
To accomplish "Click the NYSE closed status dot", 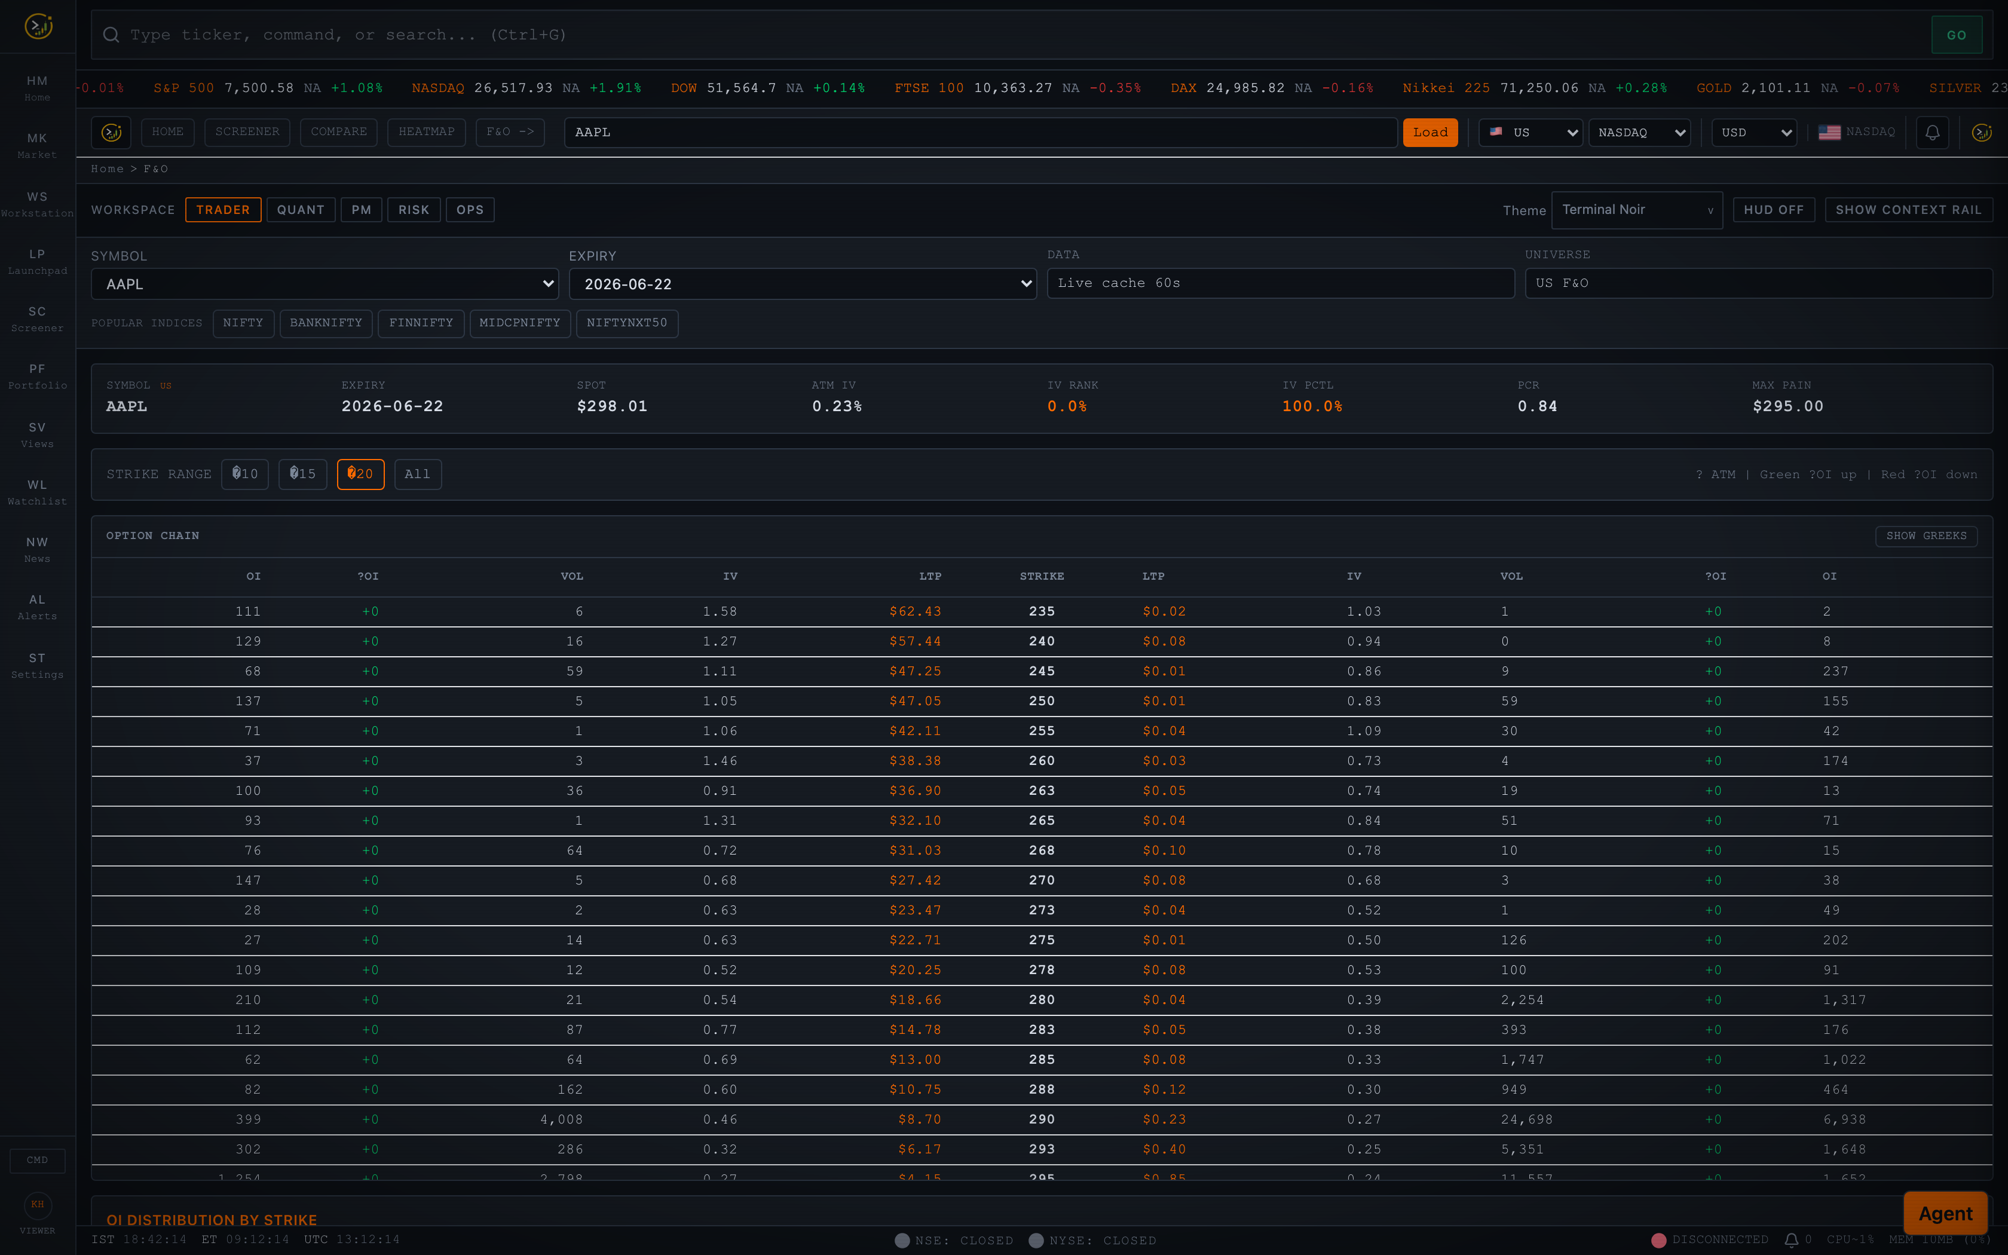I will (1036, 1240).
